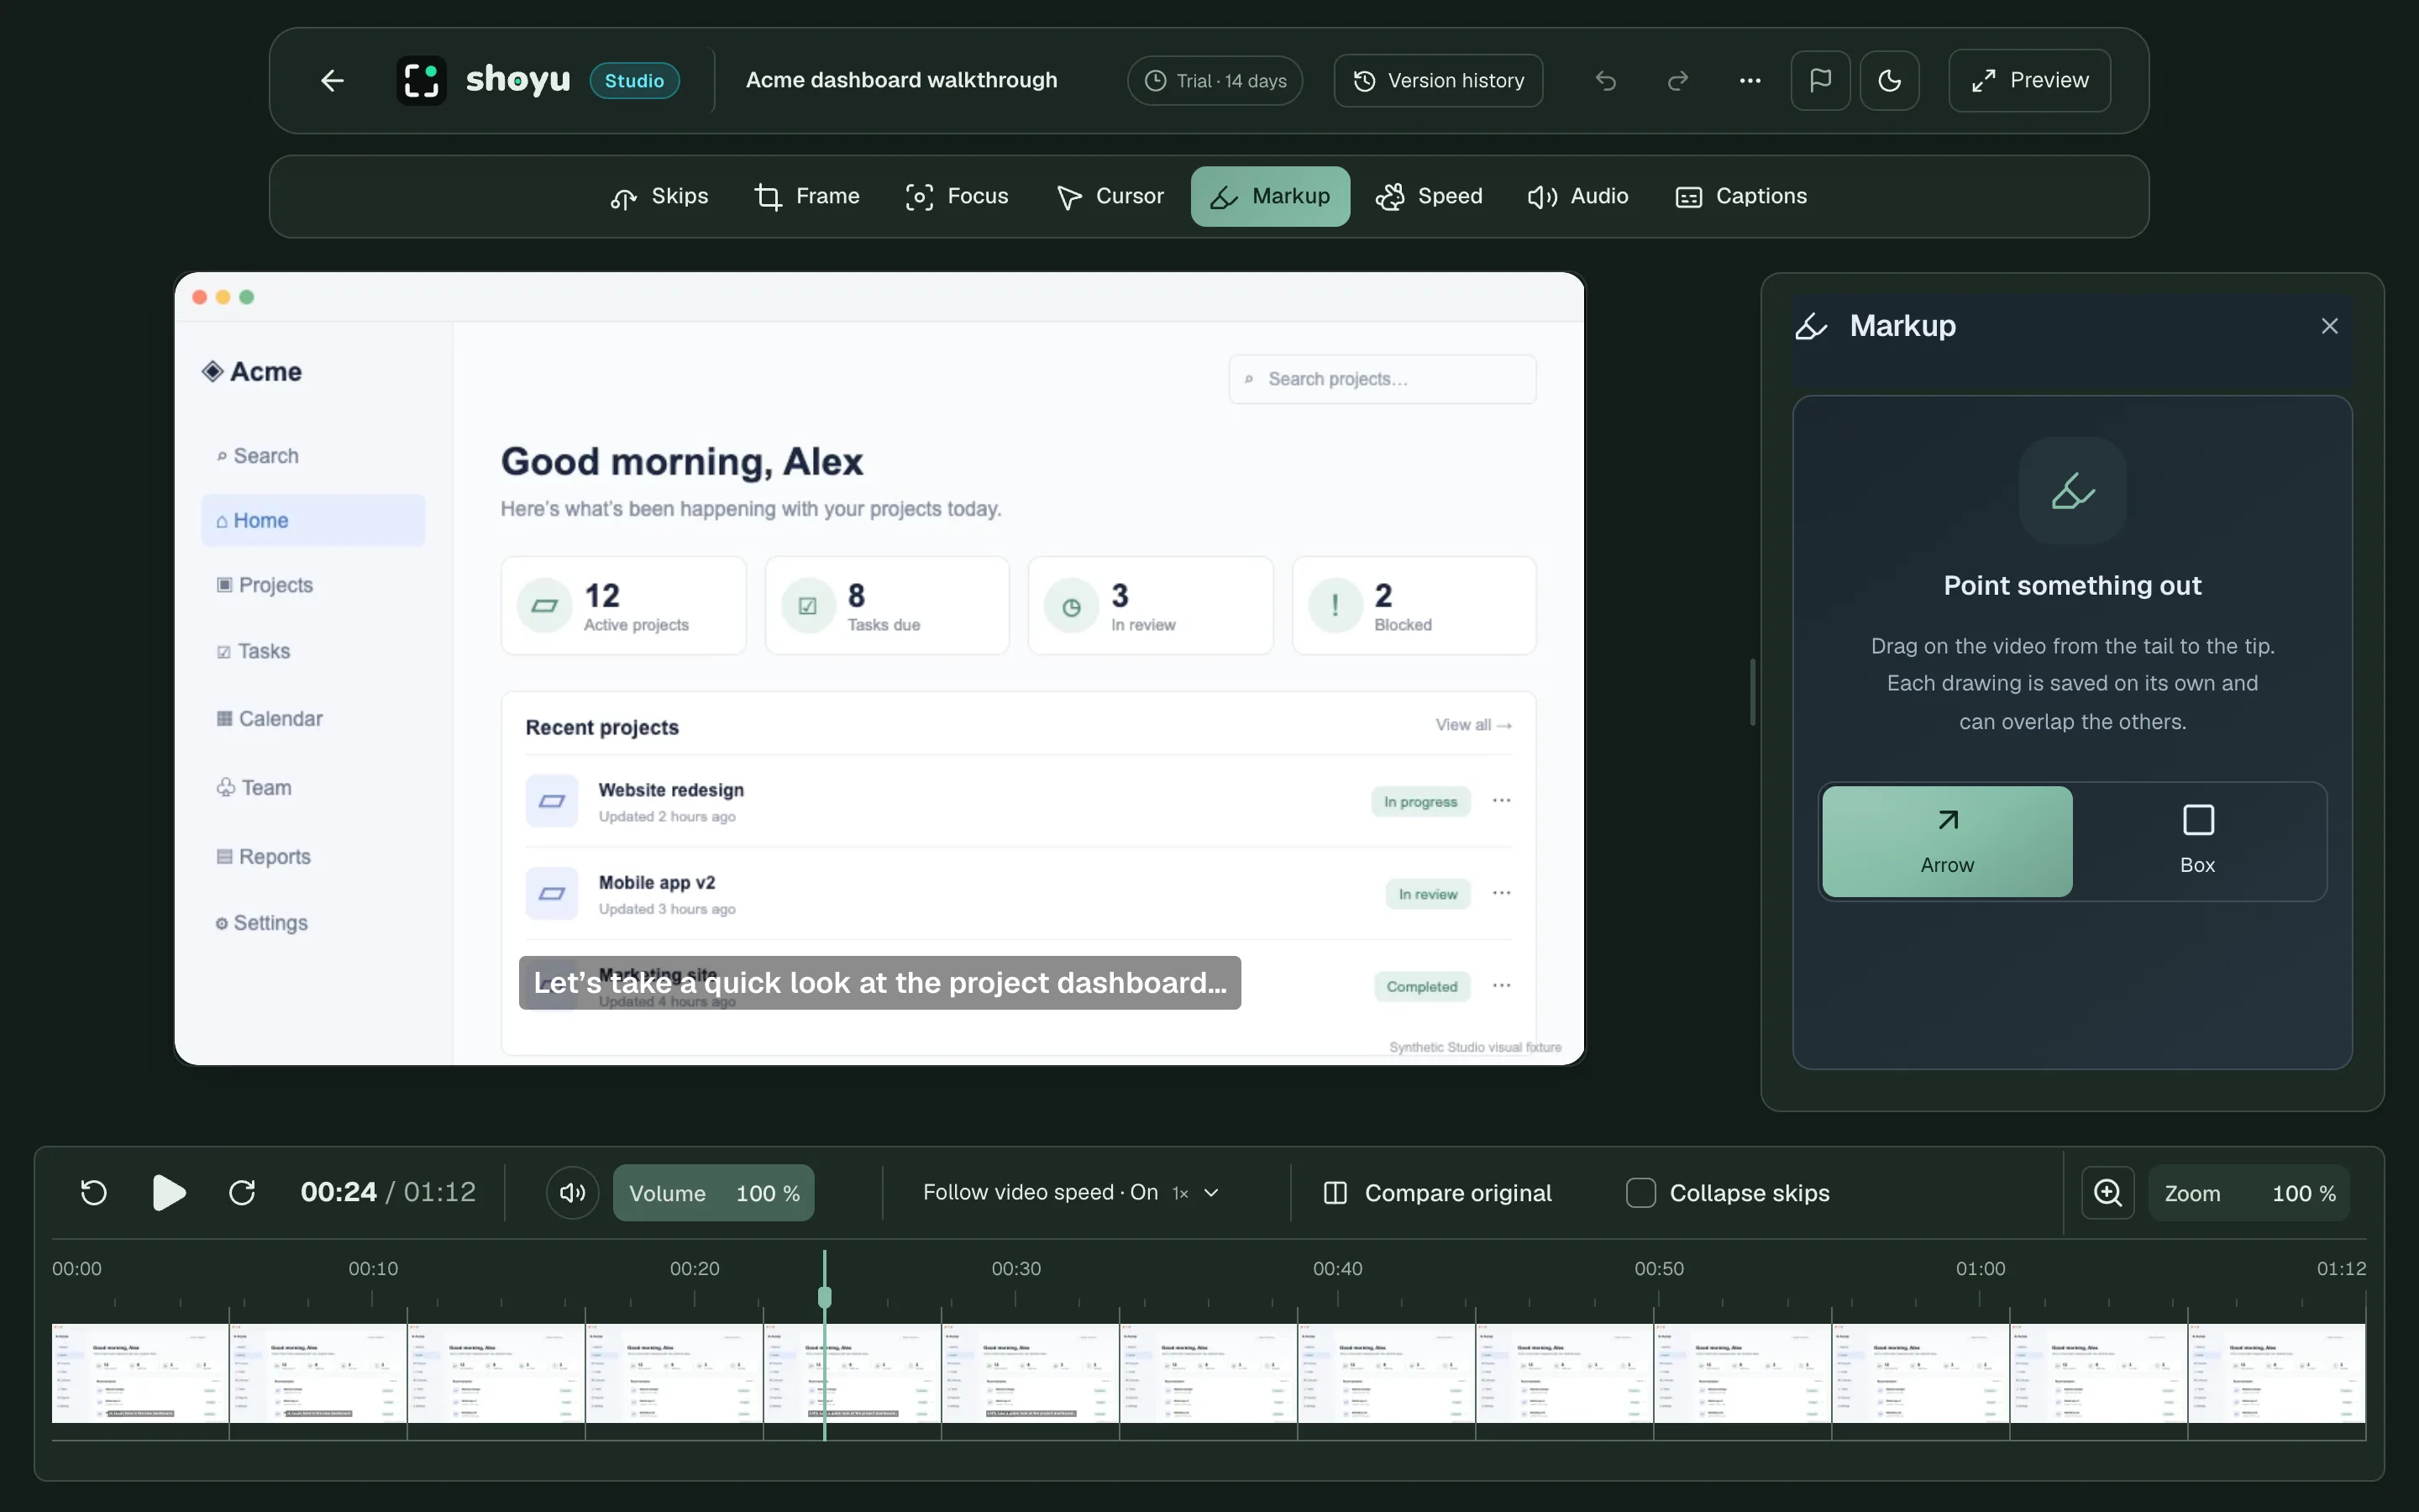2419x1512 pixels.
Task: Choose the Box markup tool
Action: coord(2197,841)
